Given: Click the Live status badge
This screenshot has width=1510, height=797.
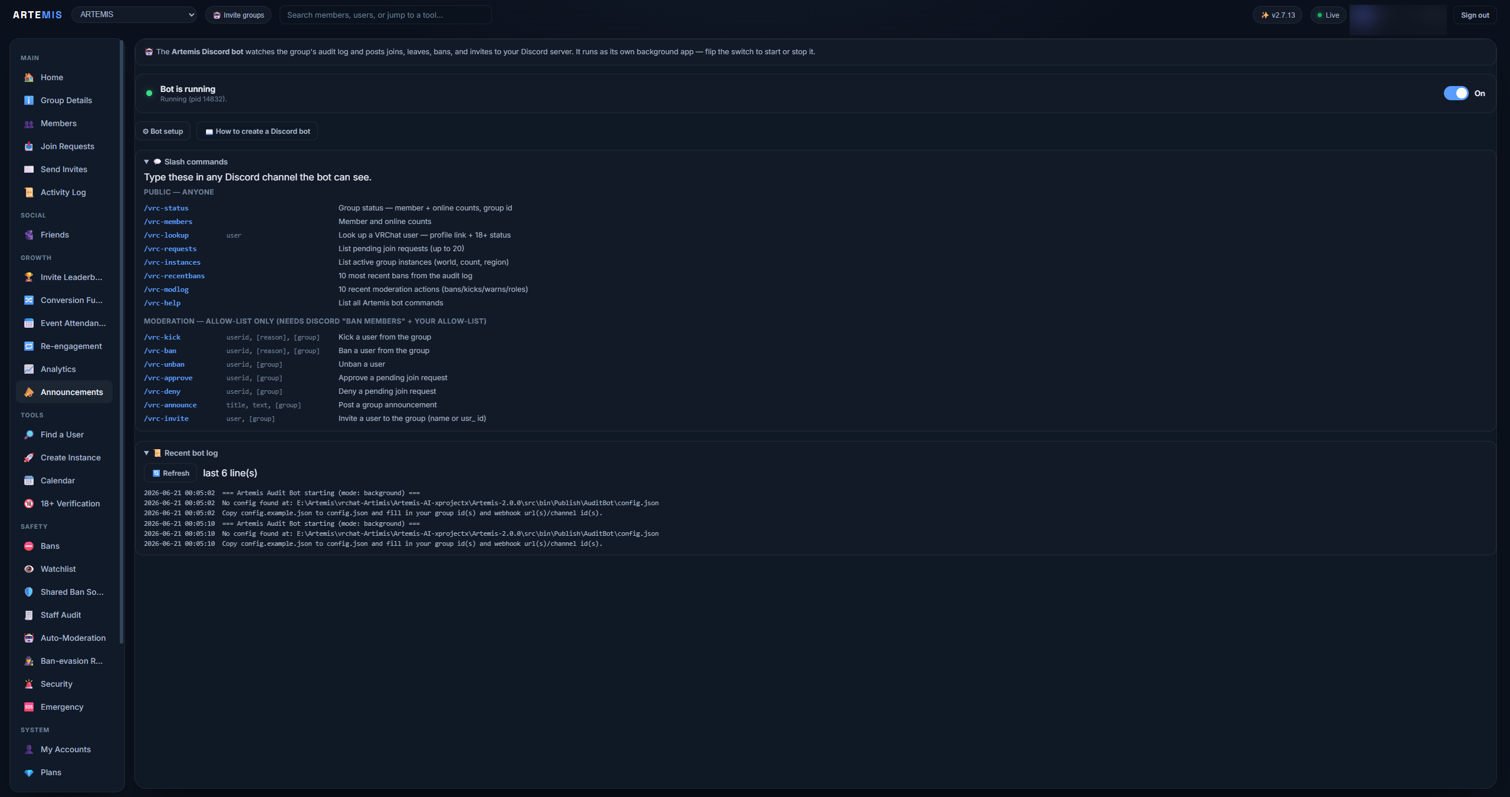Looking at the screenshot, I should tap(1328, 15).
